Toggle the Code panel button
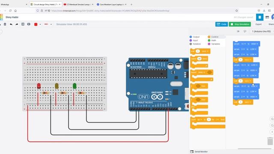The width and height of the screenshot is (274, 154). (221, 24)
